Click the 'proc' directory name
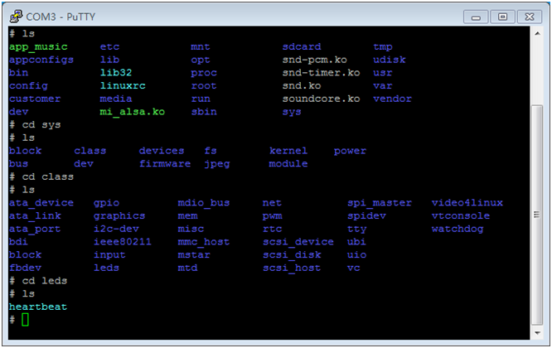The height and width of the screenshot is (348, 552). point(204,73)
